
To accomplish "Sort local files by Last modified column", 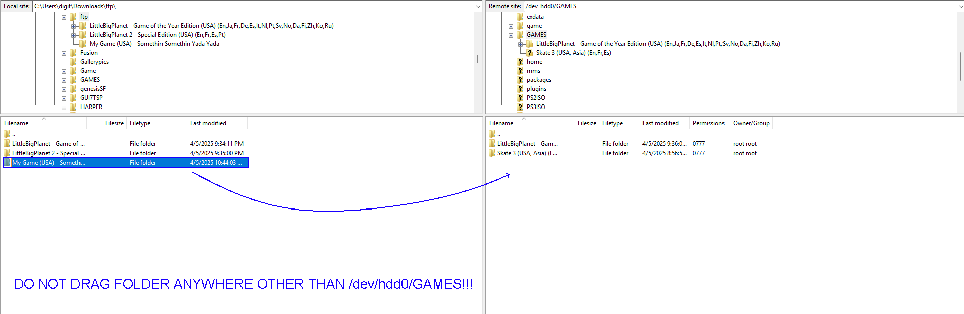I will click(217, 123).
